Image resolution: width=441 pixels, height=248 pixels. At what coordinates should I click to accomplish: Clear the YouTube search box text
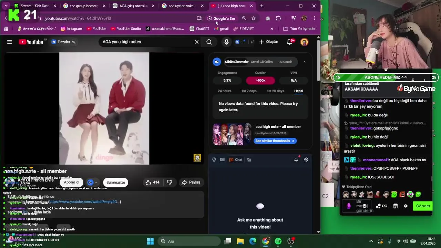pos(197,42)
